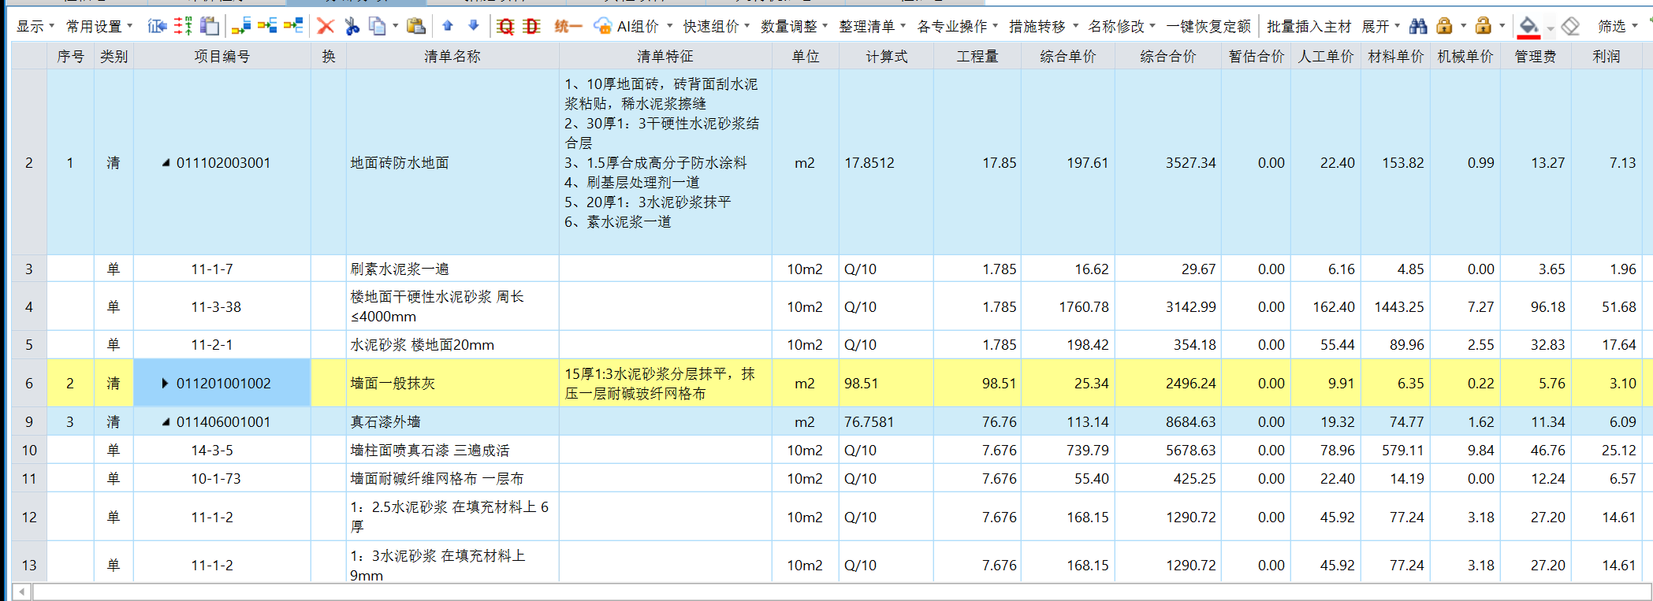This screenshot has width=1653, height=601.
Task: Select the 水泥砂浆 楼地面20mm cell
Action: [x=452, y=345]
